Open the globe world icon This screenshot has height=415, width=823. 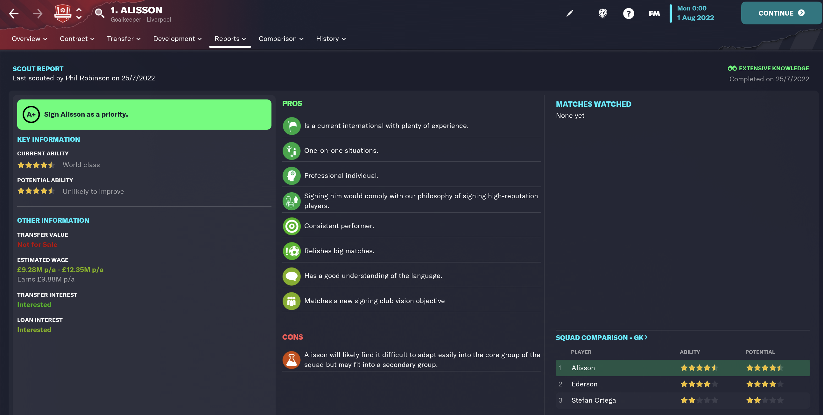click(602, 13)
